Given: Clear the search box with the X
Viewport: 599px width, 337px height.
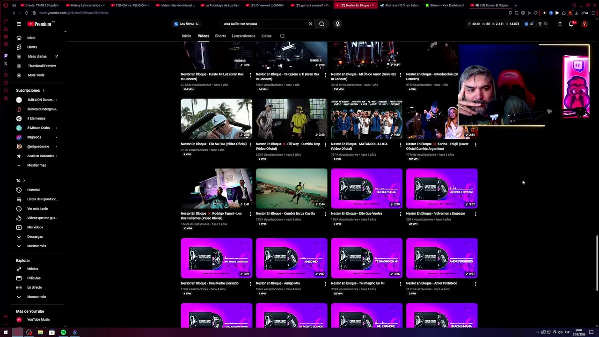Looking at the screenshot, I should tap(310, 24).
